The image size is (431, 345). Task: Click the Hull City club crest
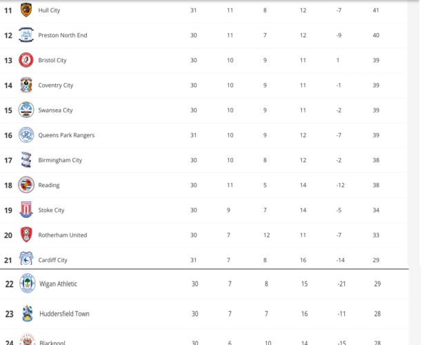click(x=26, y=10)
